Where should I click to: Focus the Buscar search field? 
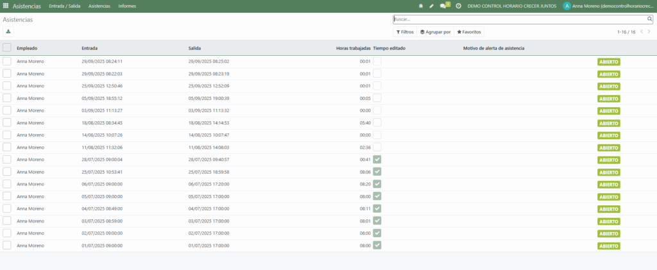[x=520, y=20]
